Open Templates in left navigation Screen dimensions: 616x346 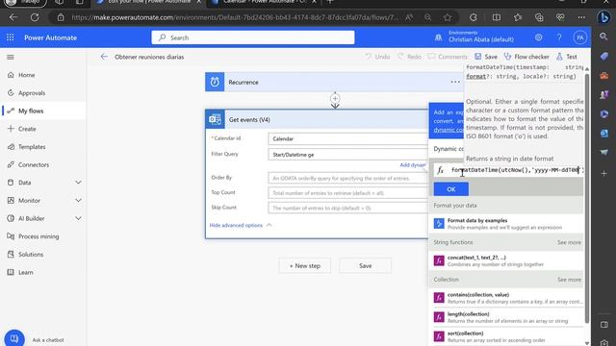click(32, 147)
